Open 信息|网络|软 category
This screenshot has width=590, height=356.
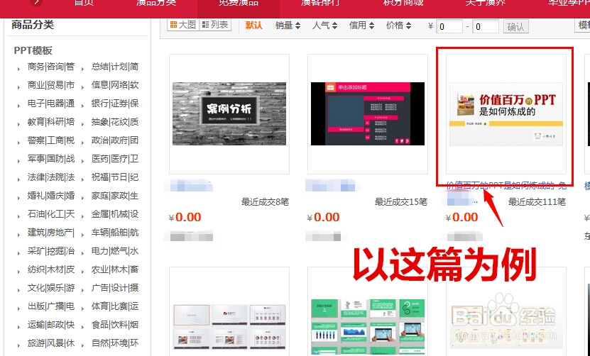(x=115, y=85)
